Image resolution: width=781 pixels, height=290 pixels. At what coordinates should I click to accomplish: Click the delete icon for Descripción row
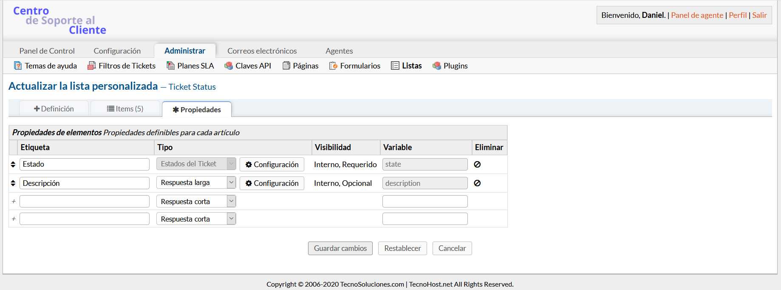tap(477, 183)
